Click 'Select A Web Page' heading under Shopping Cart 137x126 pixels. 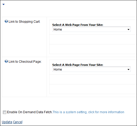pos(78,25)
